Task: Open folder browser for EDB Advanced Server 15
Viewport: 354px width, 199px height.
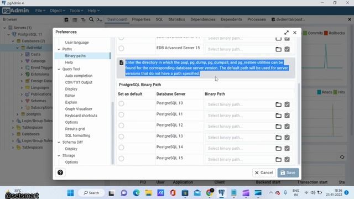Action: click(278, 49)
